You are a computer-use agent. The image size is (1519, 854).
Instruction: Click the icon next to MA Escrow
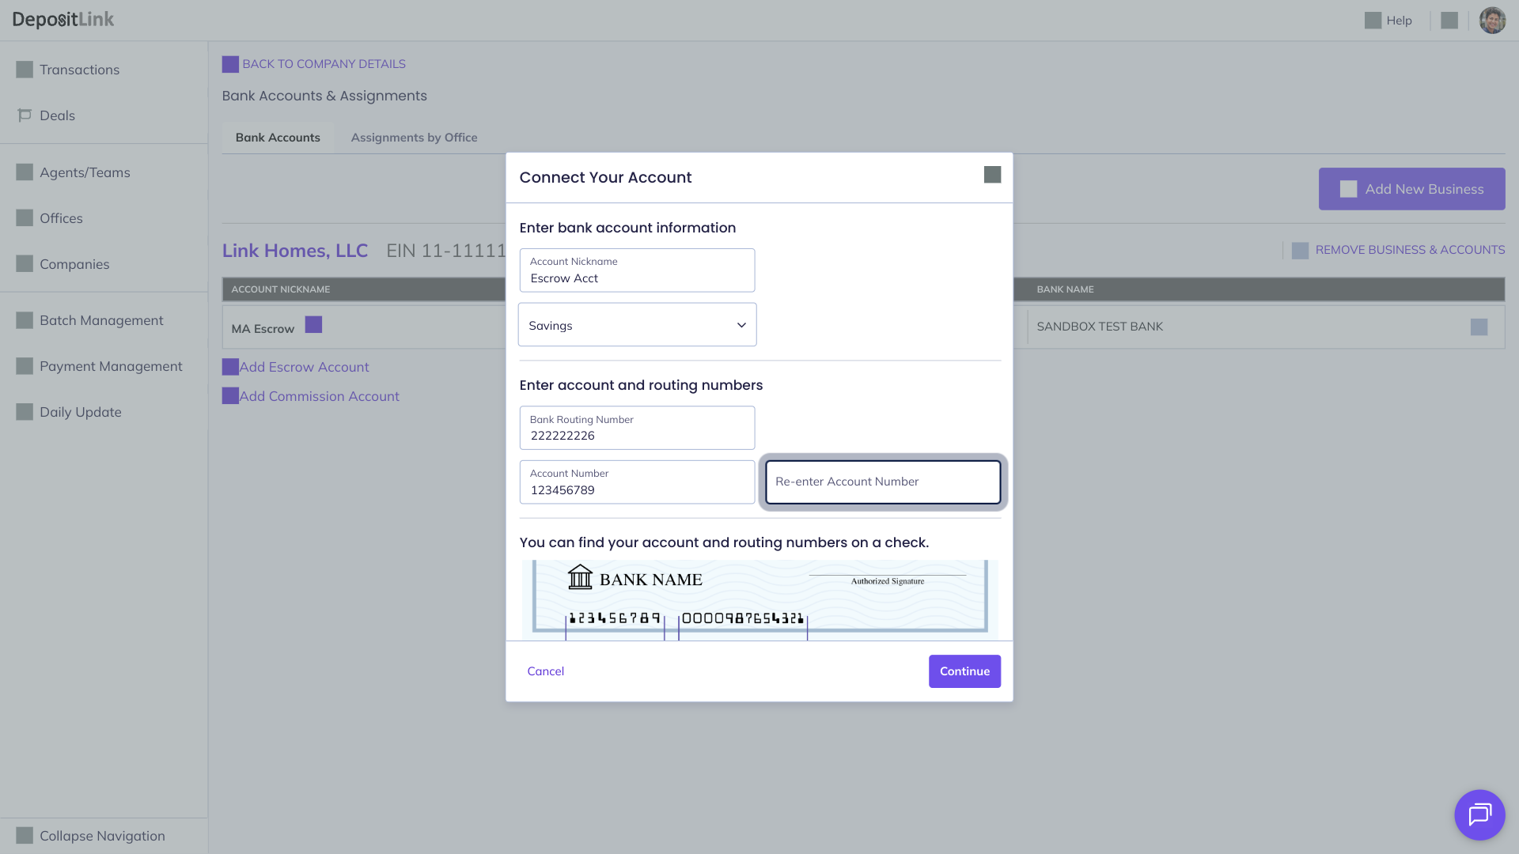tap(313, 325)
